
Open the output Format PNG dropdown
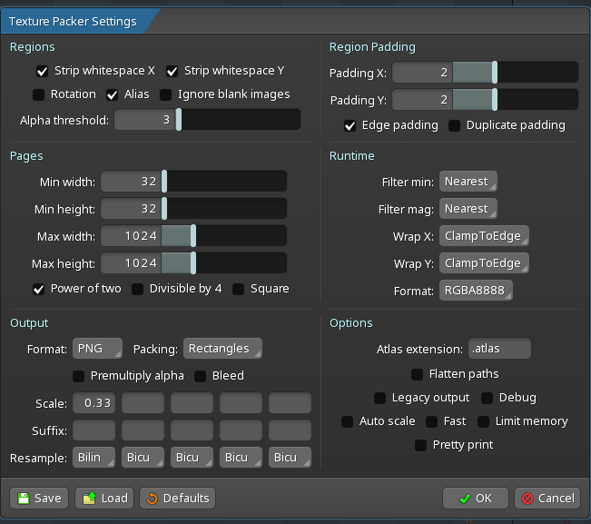[98, 349]
